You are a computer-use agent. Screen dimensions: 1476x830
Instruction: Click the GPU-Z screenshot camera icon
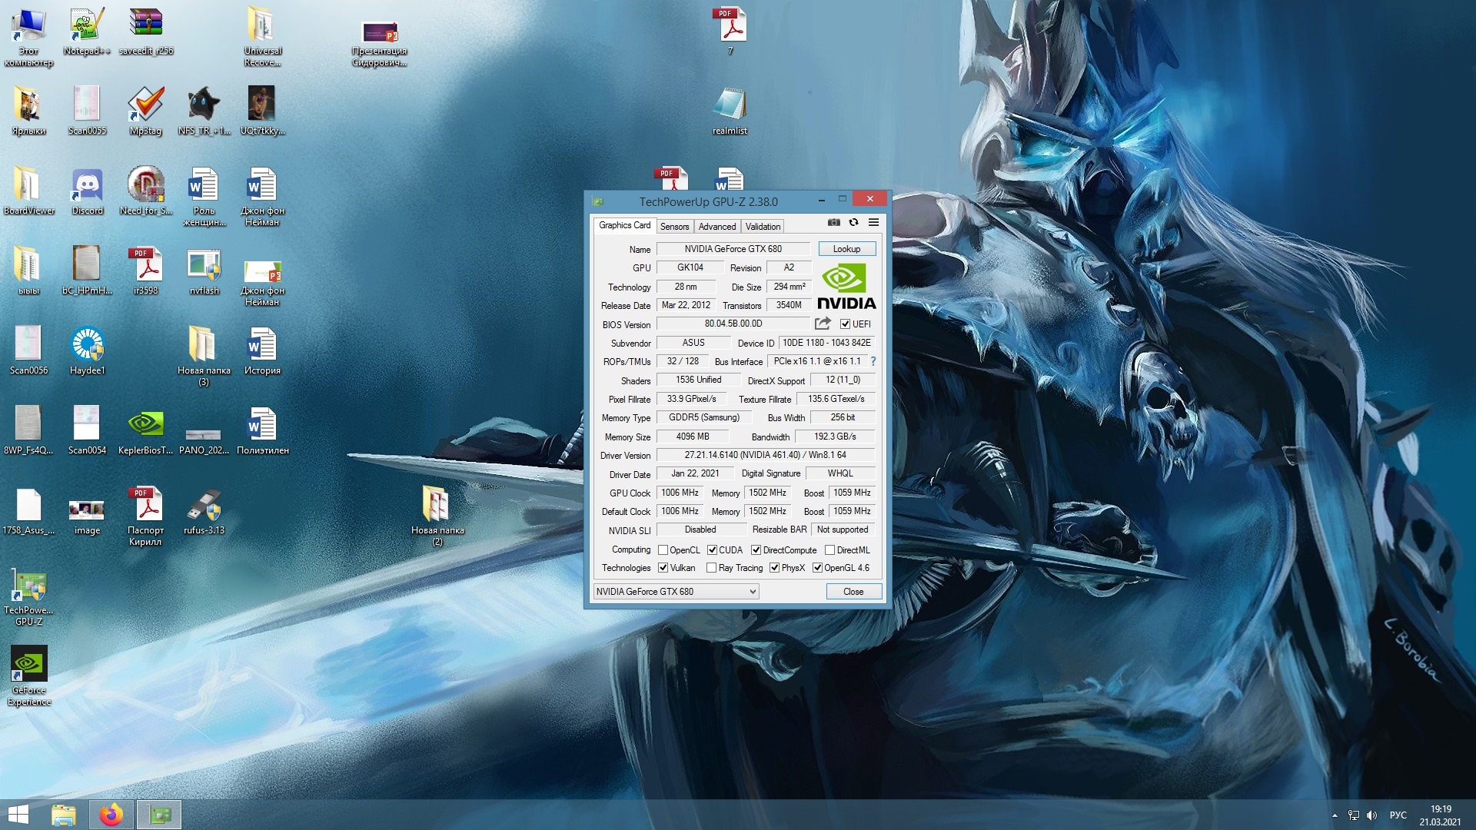click(833, 223)
